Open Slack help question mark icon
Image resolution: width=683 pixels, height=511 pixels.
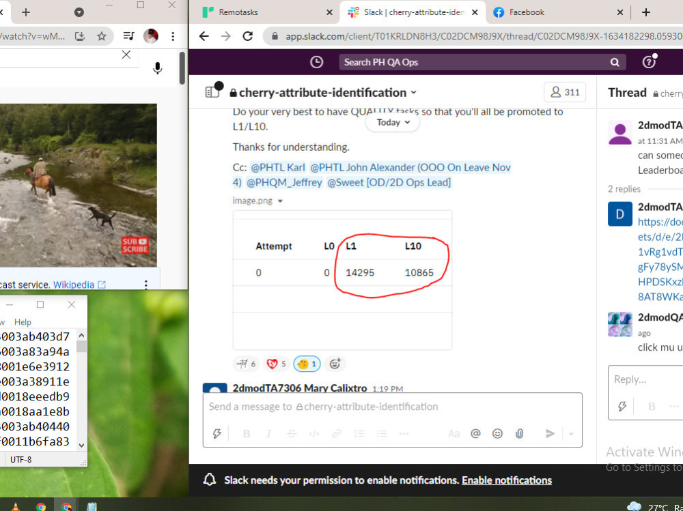649,62
